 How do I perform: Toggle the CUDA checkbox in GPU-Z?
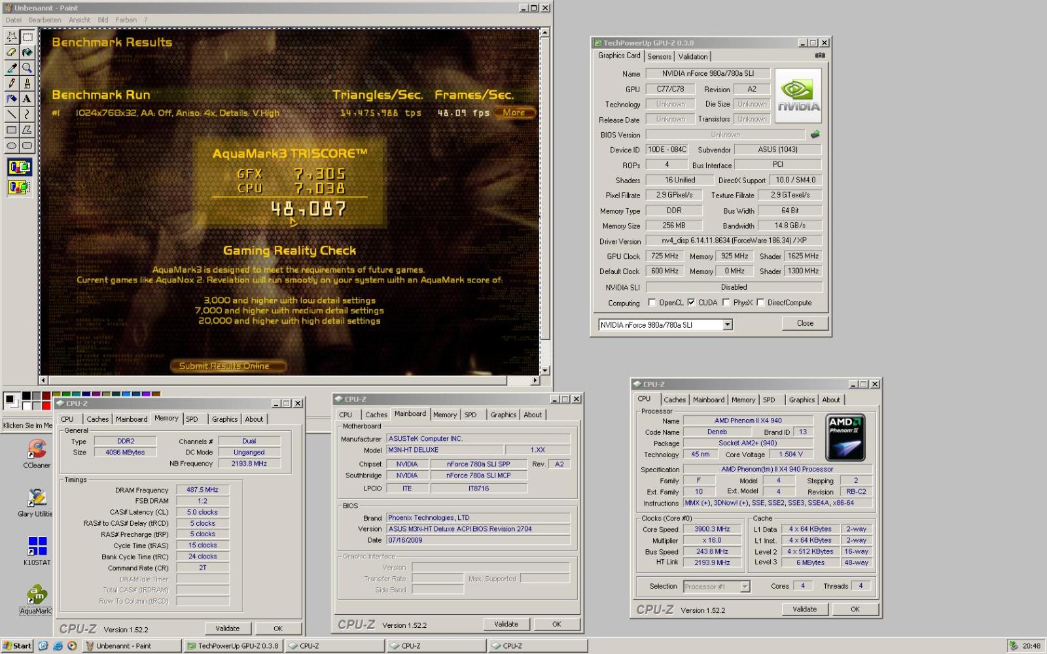[x=691, y=302]
